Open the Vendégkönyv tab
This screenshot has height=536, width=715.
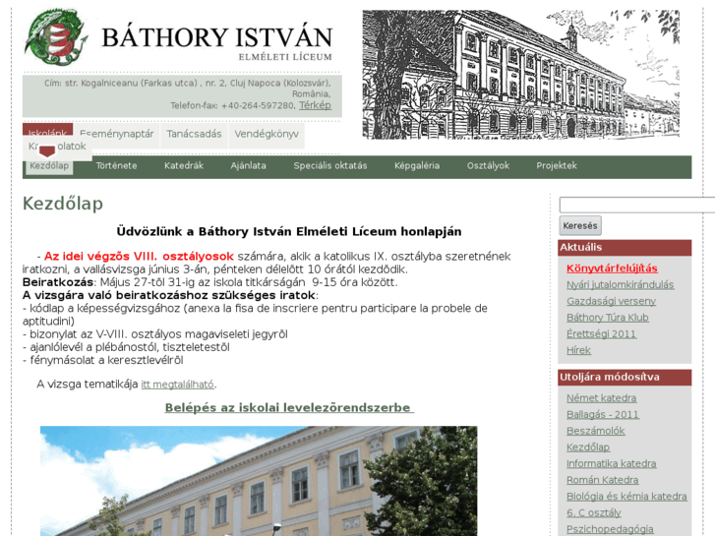267,134
